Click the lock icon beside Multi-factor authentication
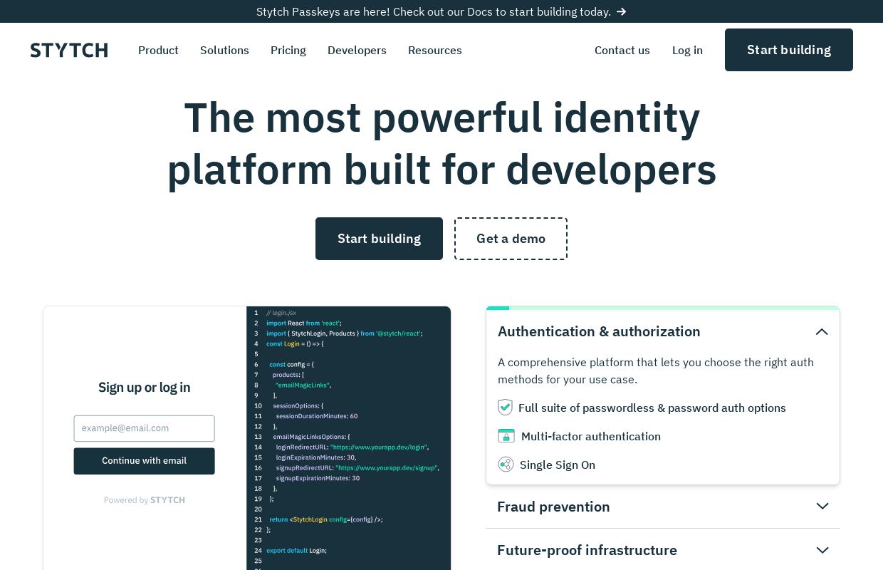Screen dimensions: 883x570 point(506,436)
